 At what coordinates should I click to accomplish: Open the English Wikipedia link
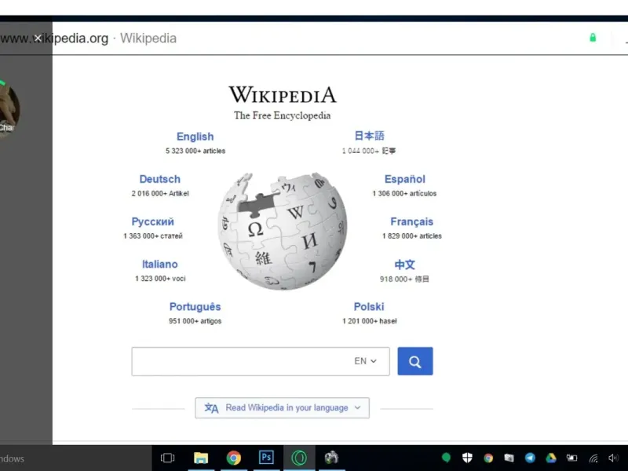coord(195,137)
